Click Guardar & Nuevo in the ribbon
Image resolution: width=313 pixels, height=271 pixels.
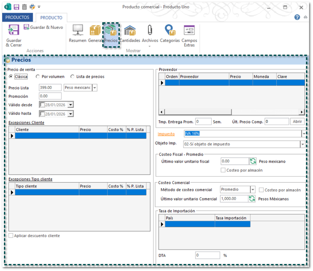43,27
